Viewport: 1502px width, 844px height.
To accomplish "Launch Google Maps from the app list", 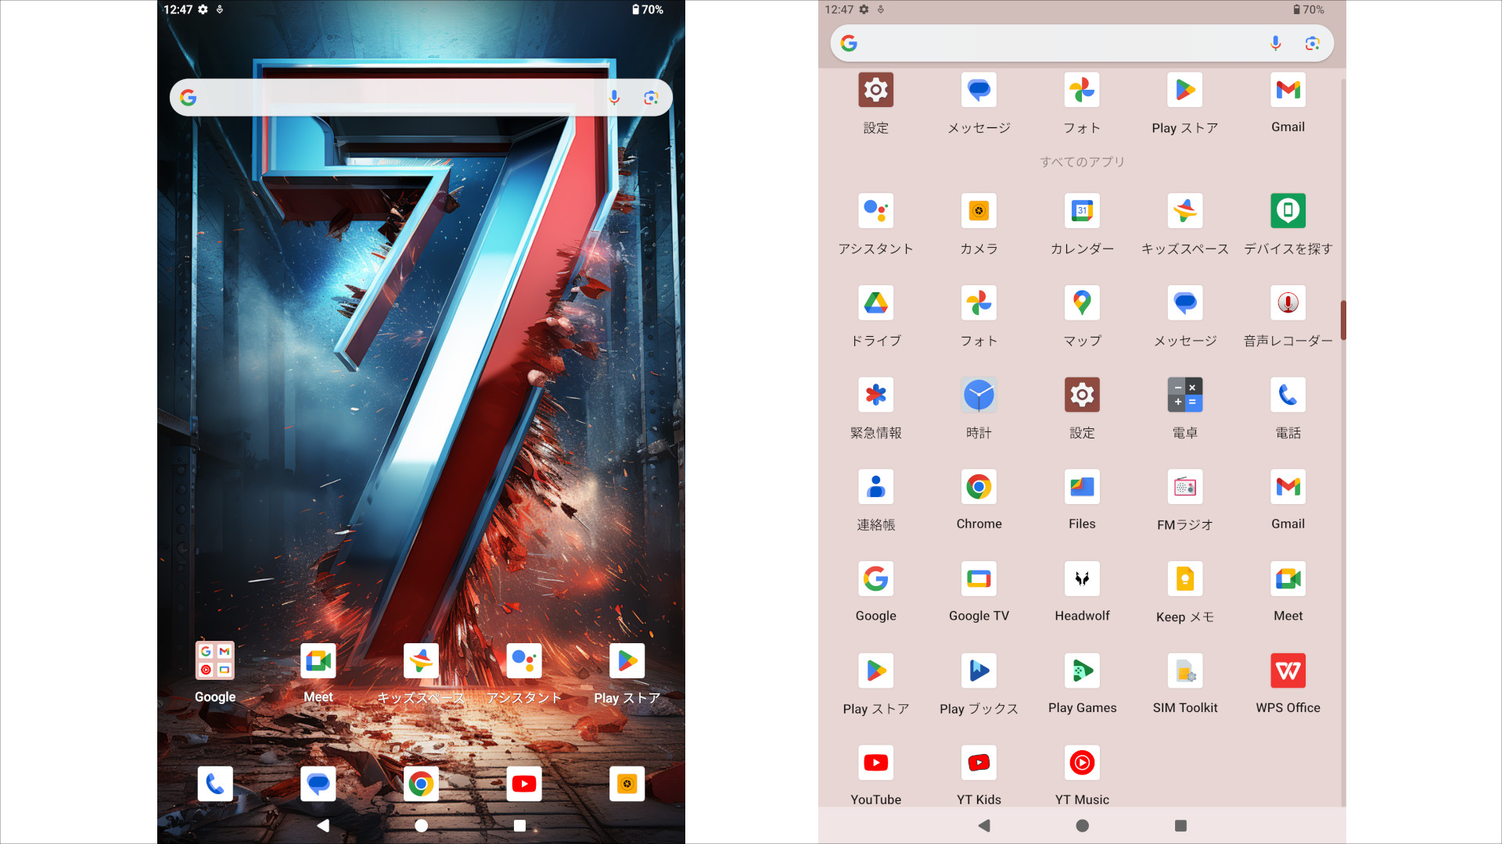I will 1082,303.
